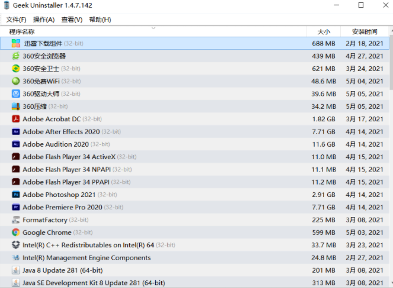The image size is (393, 288).
Task: Click the 11.6 GB size cell
Action: [x=324, y=144]
